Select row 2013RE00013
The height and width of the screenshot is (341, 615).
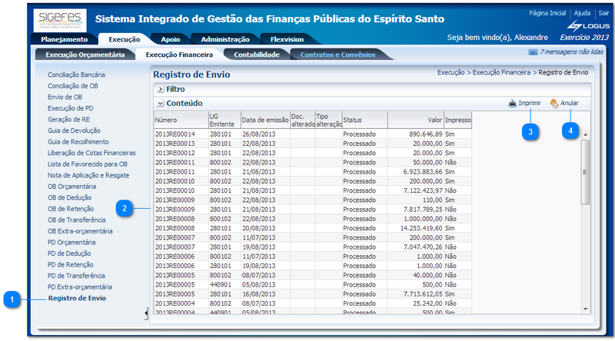click(x=313, y=144)
